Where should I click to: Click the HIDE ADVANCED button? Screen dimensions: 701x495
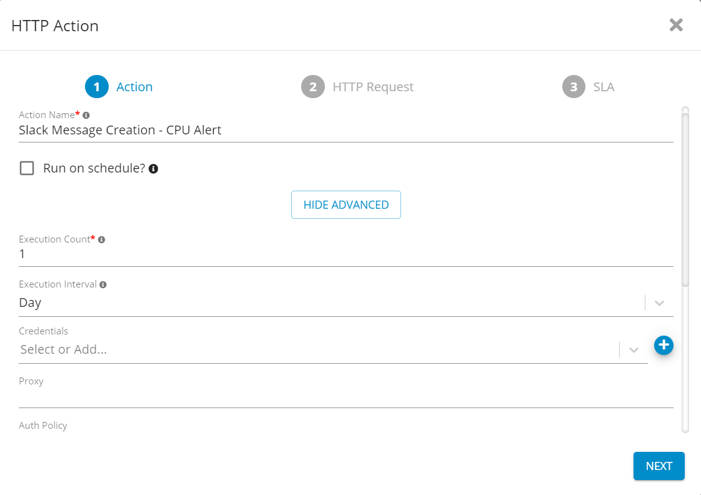tap(346, 204)
